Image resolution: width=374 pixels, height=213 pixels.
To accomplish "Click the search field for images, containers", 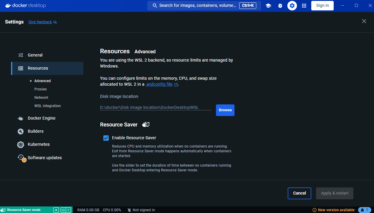I will (x=204, y=6).
